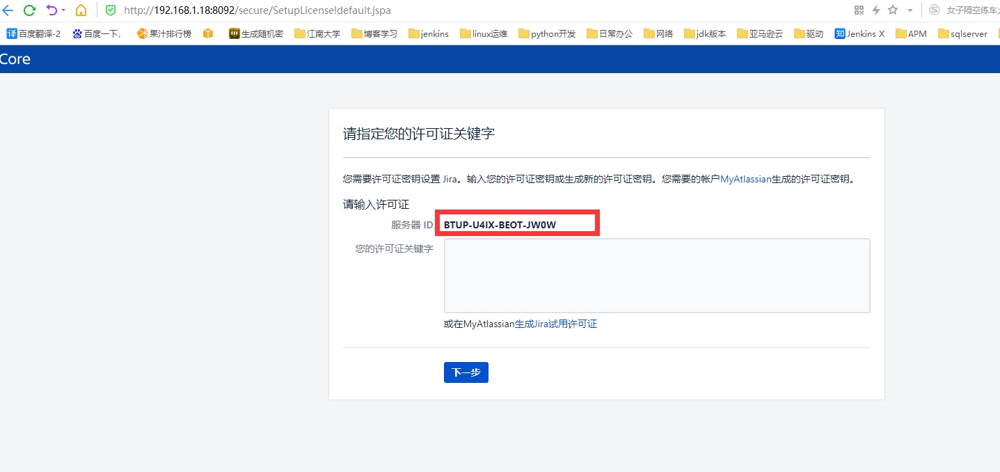
Task: Click the 女子隔空练车 search suggestion text
Action: pyautogui.click(x=973, y=10)
